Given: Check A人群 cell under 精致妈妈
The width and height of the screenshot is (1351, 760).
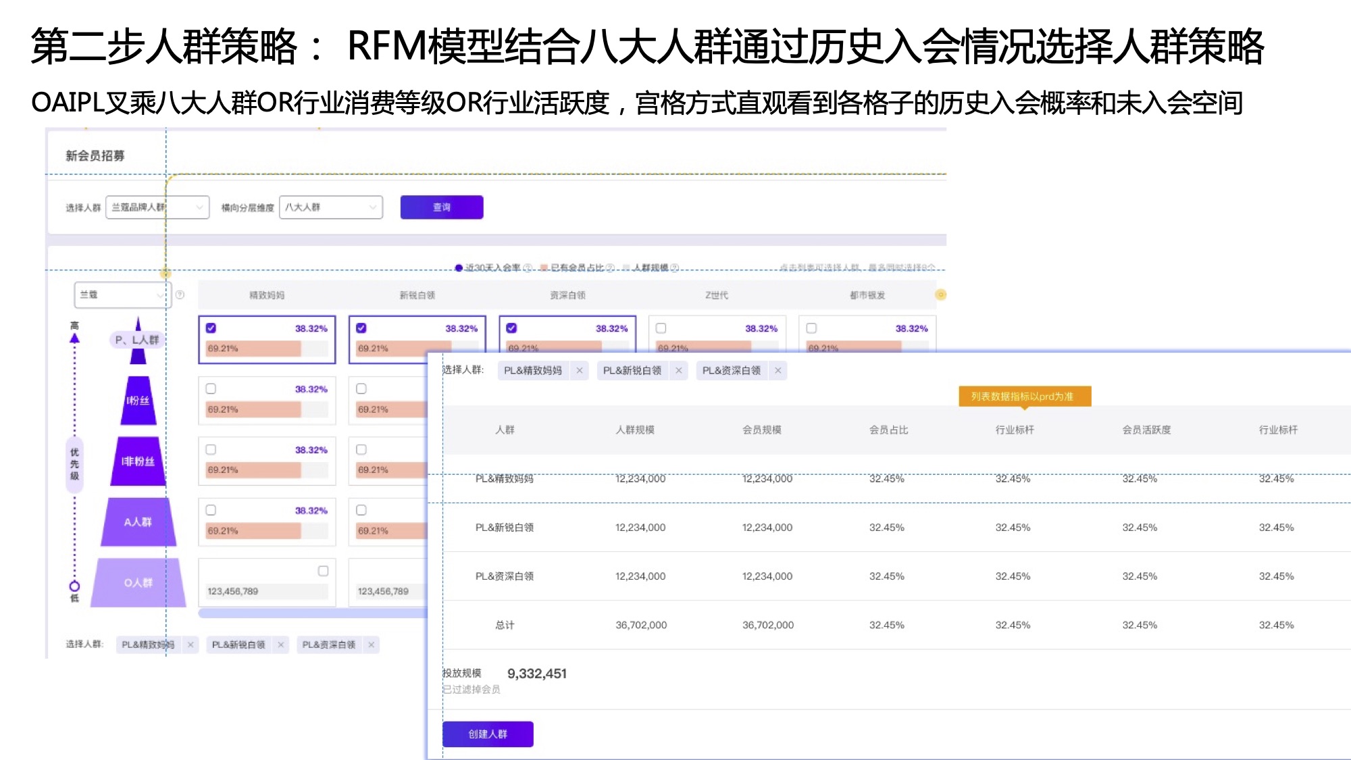Looking at the screenshot, I should [211, 510].
